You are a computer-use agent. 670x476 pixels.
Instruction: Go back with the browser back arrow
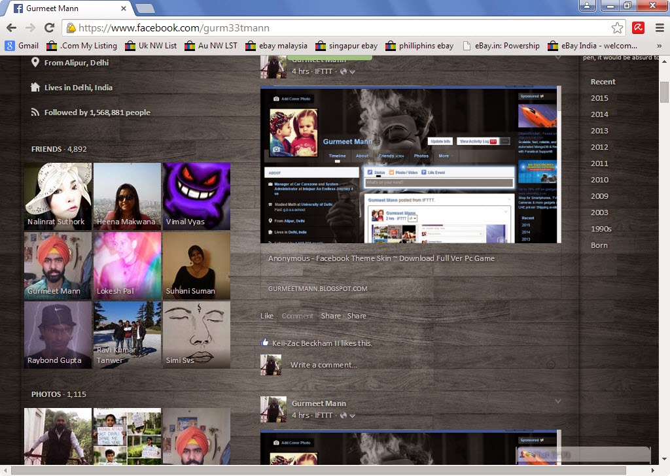coord(12,27)
